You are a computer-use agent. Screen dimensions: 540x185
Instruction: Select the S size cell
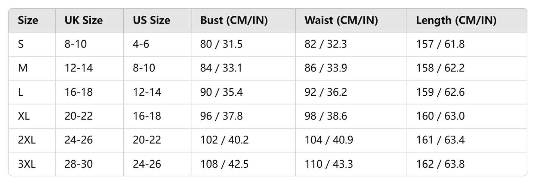click(x=21, y=44)
